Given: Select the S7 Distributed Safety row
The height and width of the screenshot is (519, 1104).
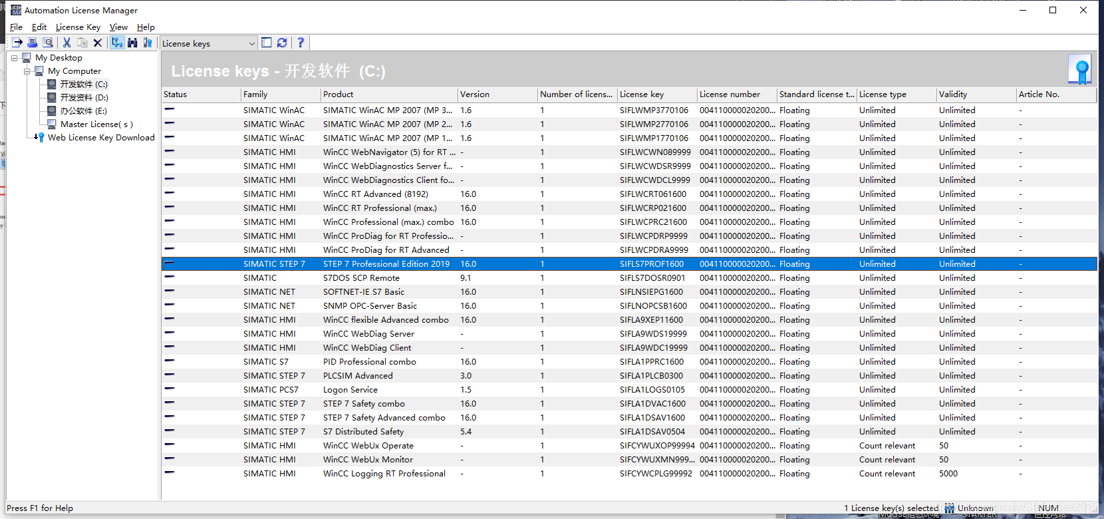Looking at the screenshot, I should tap(629, 432).
